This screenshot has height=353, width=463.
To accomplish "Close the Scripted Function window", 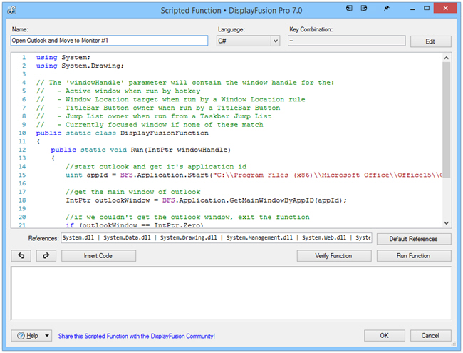I will click(445, 9).
